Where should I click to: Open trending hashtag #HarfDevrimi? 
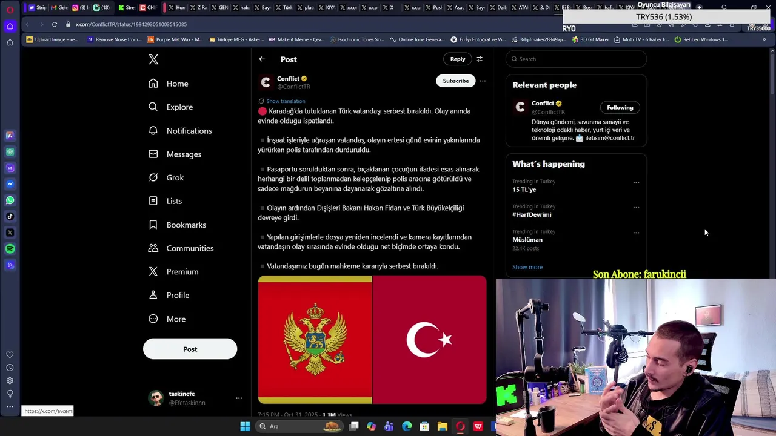(x=532, y=214)
